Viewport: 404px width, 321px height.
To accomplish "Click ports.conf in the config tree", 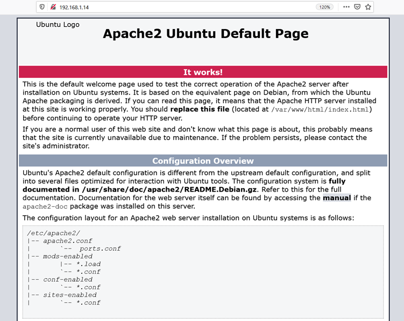I will click(x=100, y=249).
